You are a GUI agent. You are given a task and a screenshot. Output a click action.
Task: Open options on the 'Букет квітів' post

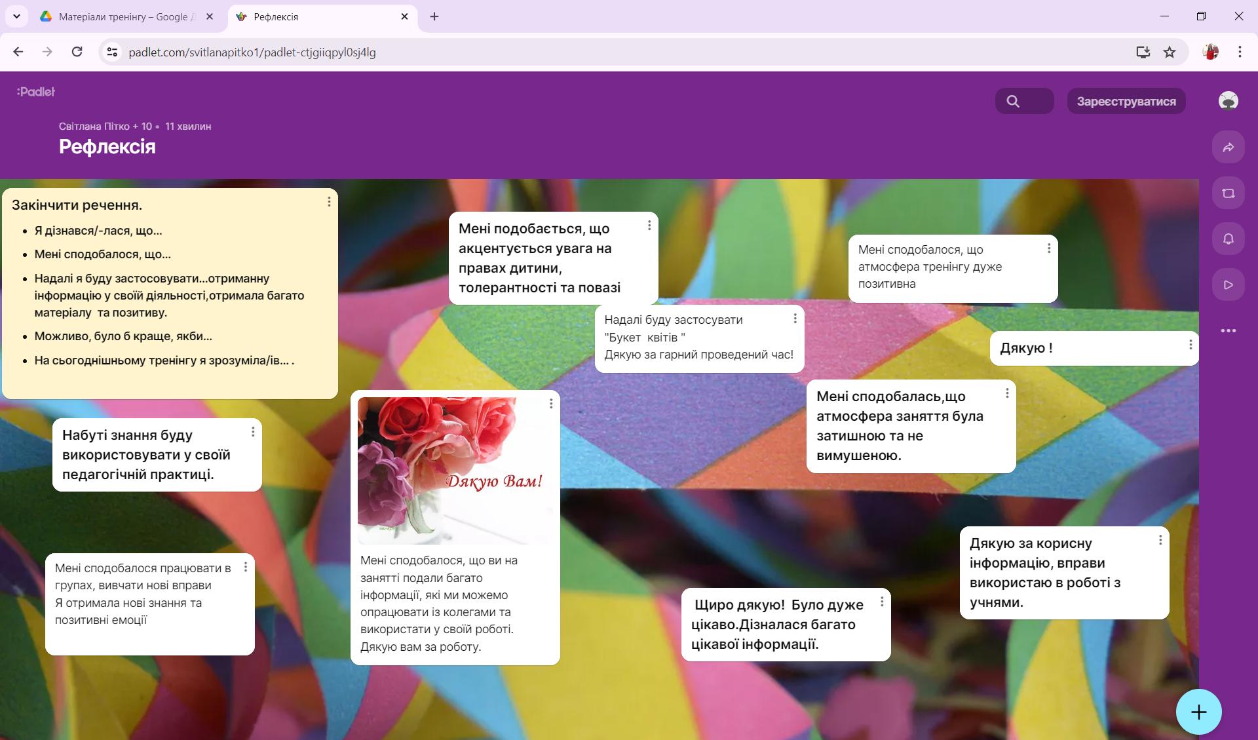[x=795, y=319]
